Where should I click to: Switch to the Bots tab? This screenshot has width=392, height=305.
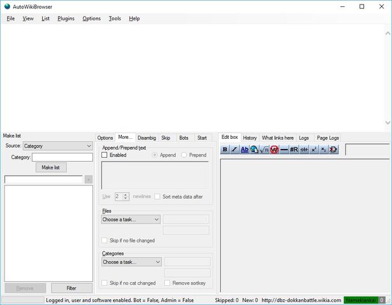[x=184, y=138]
